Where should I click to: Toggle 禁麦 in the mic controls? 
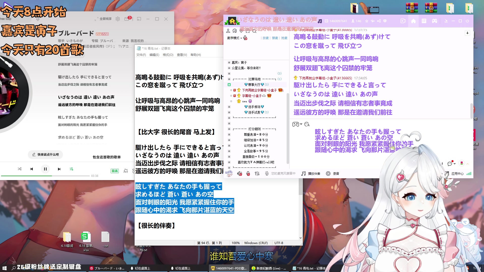pos(275,38)
